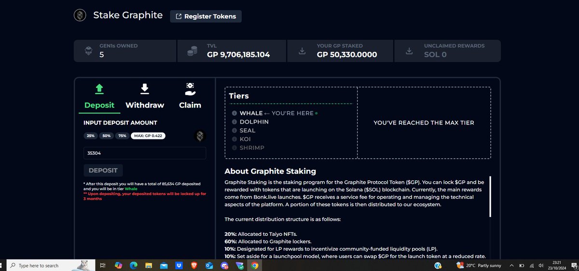Open Discord from the taskbar

coord(224,265)
